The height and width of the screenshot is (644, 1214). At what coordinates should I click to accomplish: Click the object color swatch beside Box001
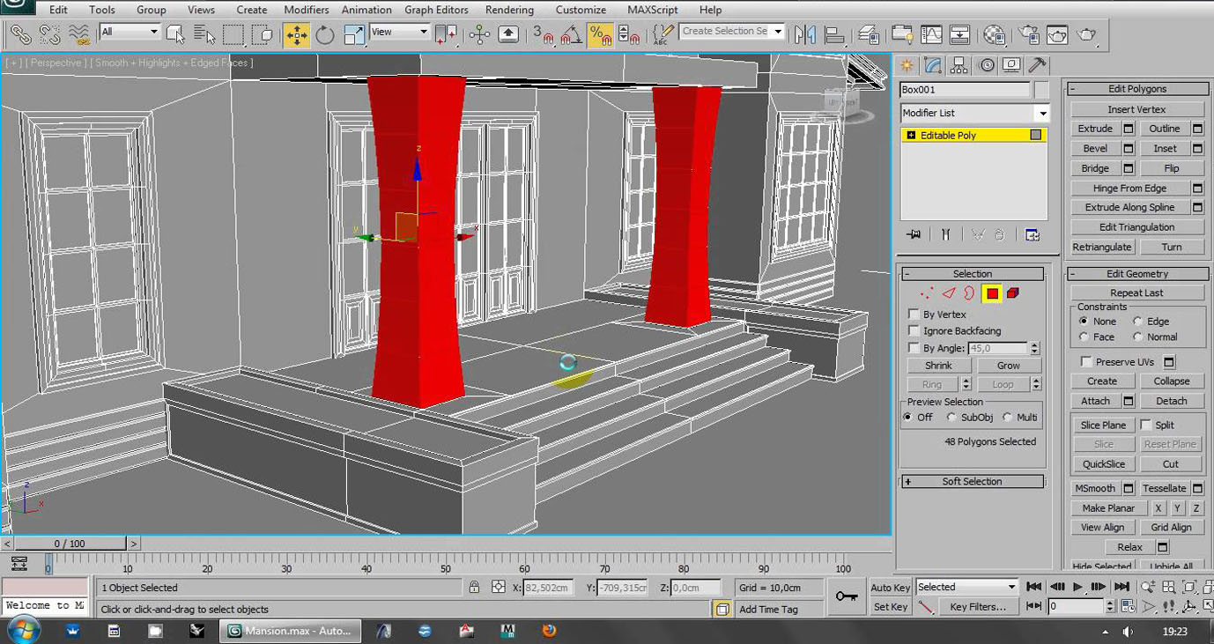[1041, 90]
